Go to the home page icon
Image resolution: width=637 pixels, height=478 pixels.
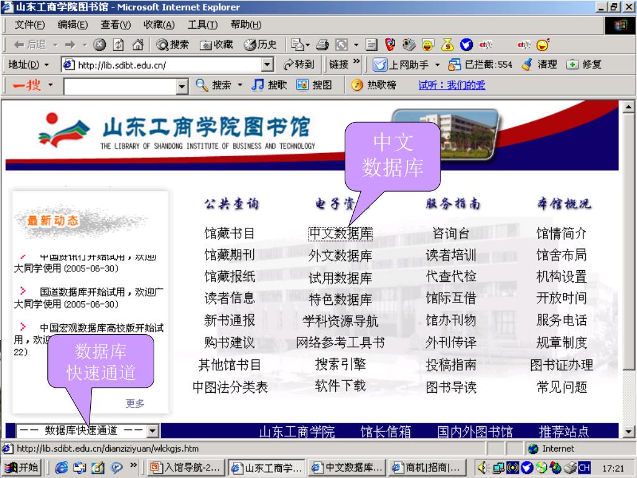click(137, 45)
